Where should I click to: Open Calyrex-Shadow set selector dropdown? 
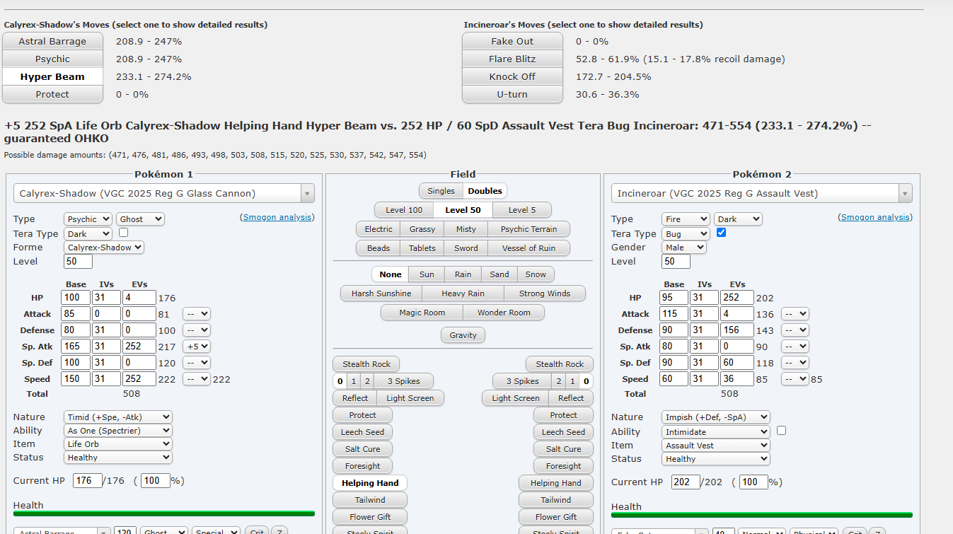pyautogui.click(x=164, y=193)
